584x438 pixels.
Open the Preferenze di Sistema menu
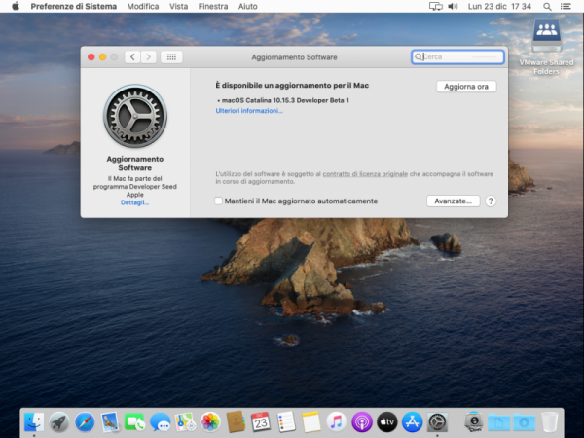coord(73,7)
